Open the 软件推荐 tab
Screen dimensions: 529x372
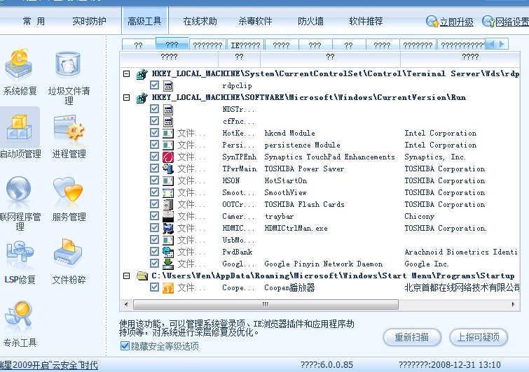coord(366,22)
